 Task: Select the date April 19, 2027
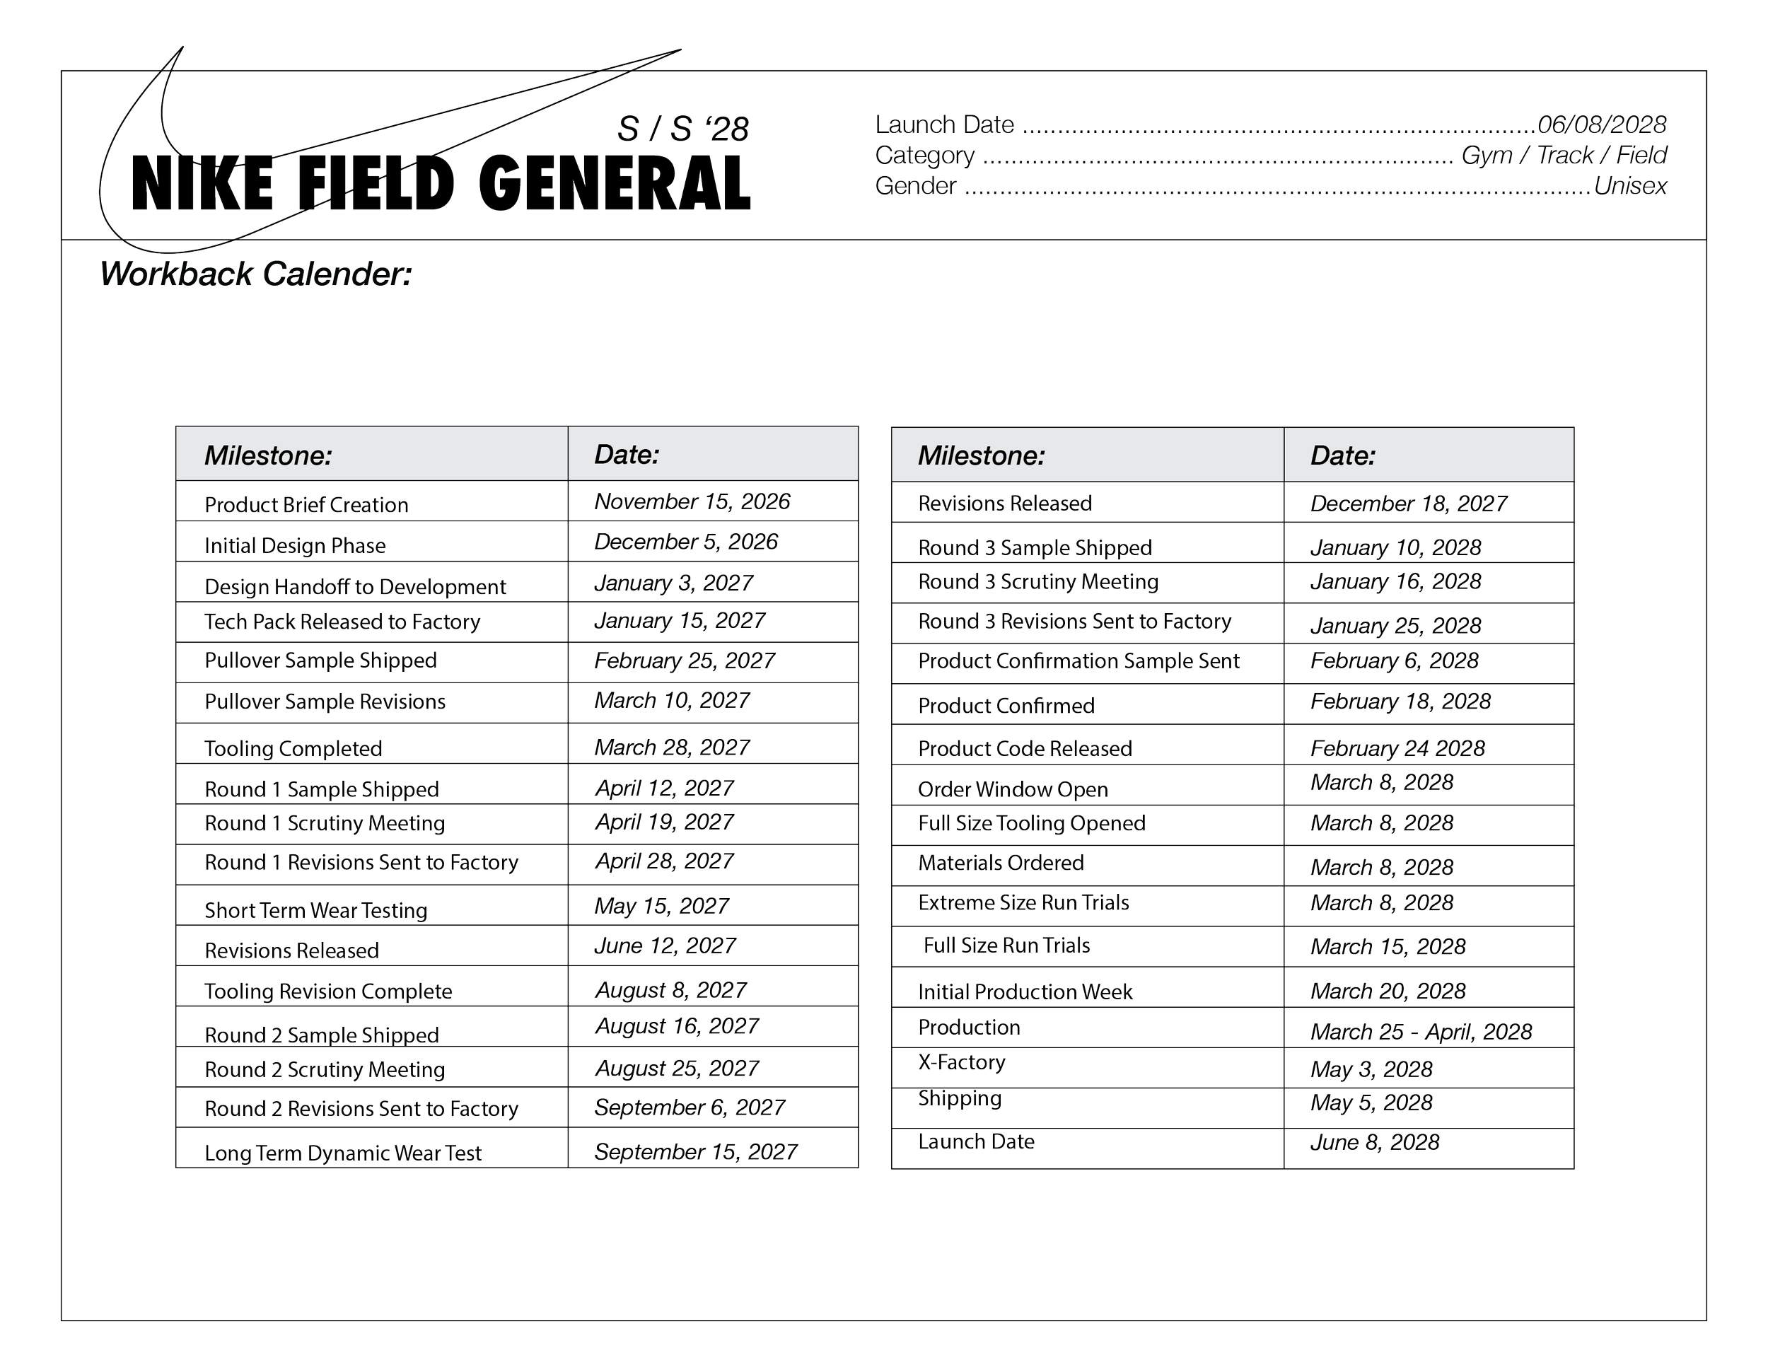(665, 822)
